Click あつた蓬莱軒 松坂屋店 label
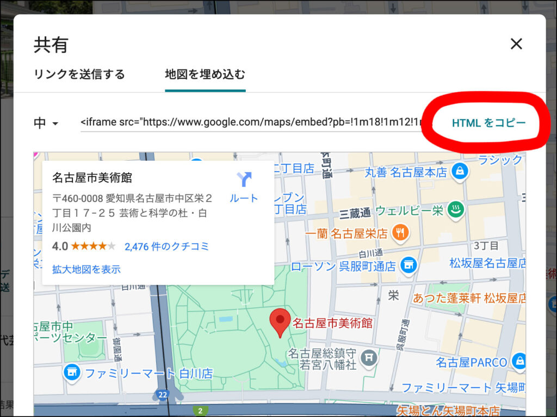This screenshot has width=557, height=417. (469, 298)
